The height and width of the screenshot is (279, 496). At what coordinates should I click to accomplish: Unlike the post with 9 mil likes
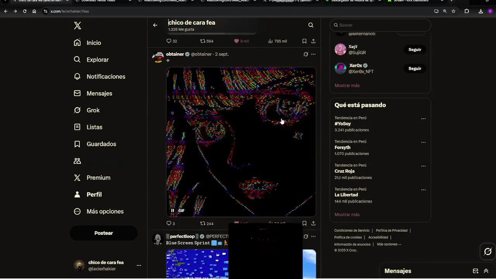click(241, 41)
